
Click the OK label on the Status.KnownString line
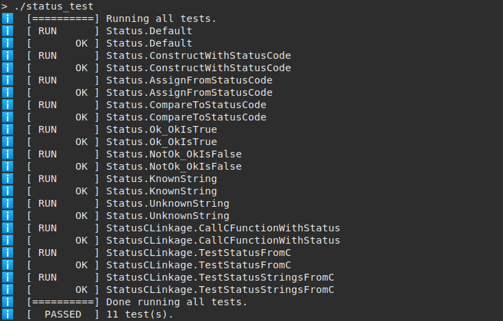pyautogui.click(x=82, y=191)
